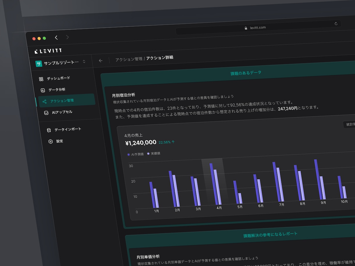Click the アクション管理 breadcrumb link
The height and width of the screenshot is (266, 355).
tap(129, 59)
